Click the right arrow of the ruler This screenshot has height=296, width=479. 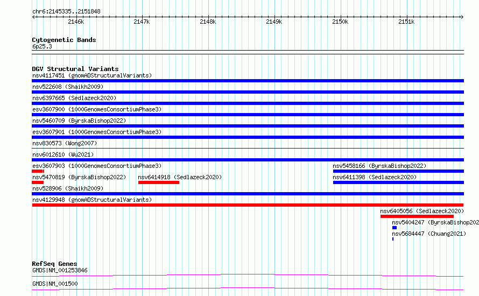[x=462, y=17]
